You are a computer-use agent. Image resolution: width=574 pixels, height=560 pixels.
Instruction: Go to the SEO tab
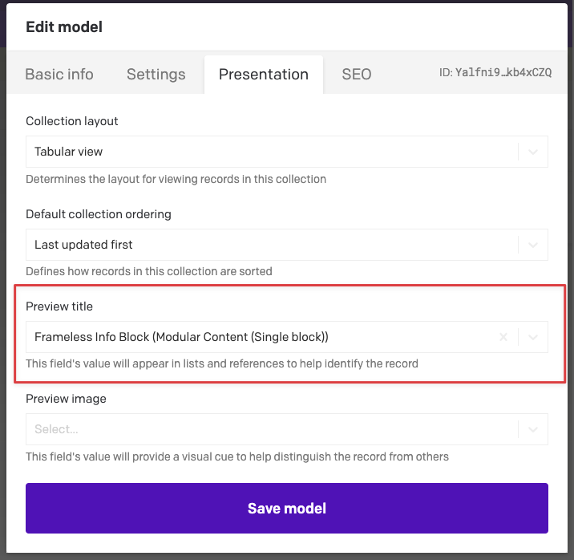coord(357,75)
